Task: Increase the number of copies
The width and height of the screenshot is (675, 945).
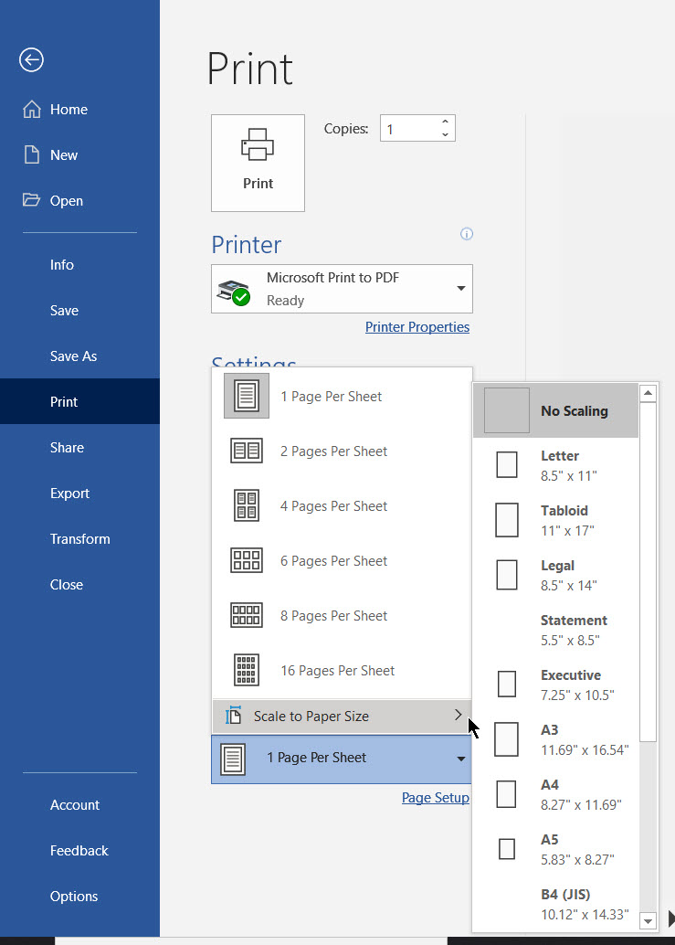Action: tap(445, 122)
